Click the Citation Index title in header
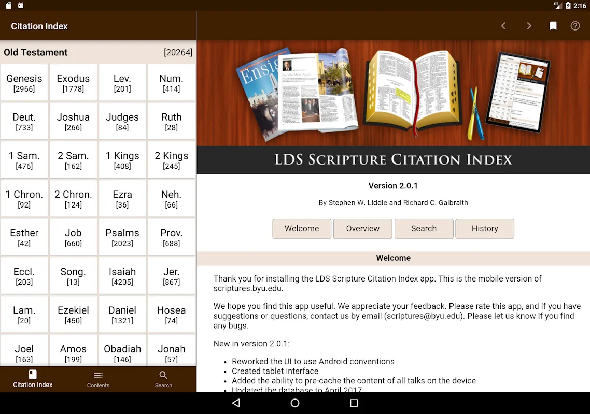Screen dimensions: 590x414 (x=39, y=26)
